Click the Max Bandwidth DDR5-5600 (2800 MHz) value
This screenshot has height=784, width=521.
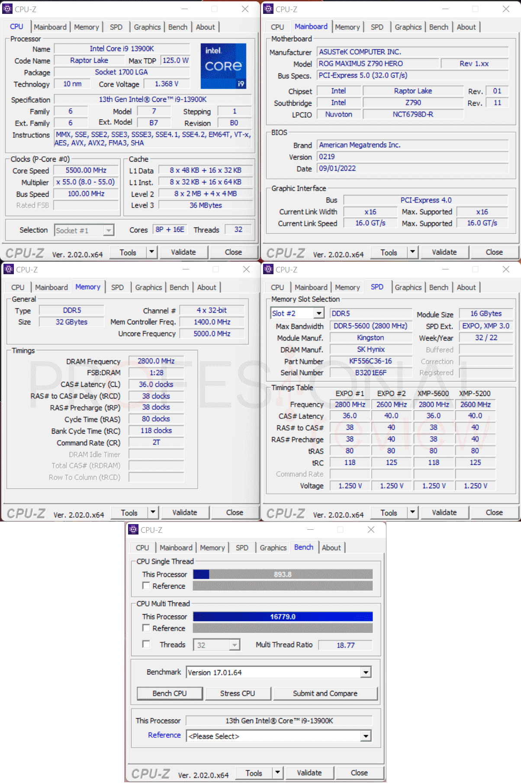tap(370, 326)
